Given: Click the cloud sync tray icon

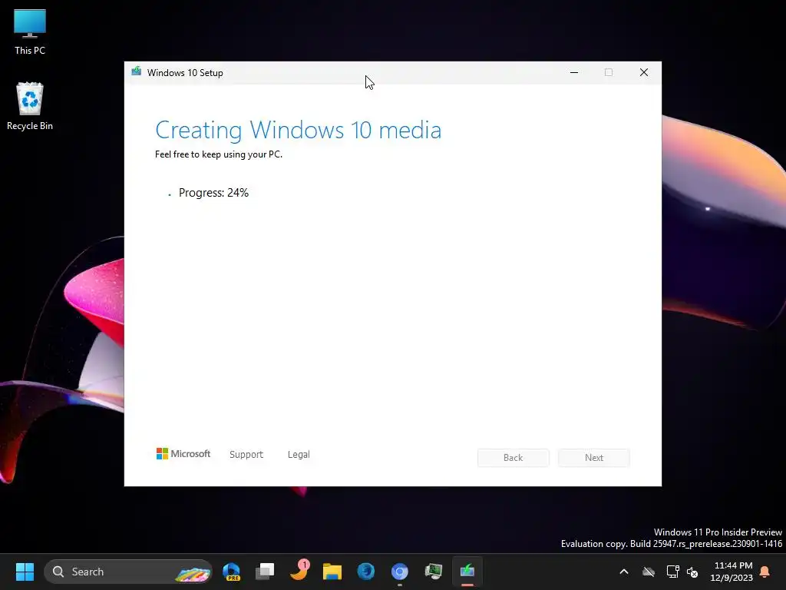Looking at the screenshot, I should (x=649, y=572).
